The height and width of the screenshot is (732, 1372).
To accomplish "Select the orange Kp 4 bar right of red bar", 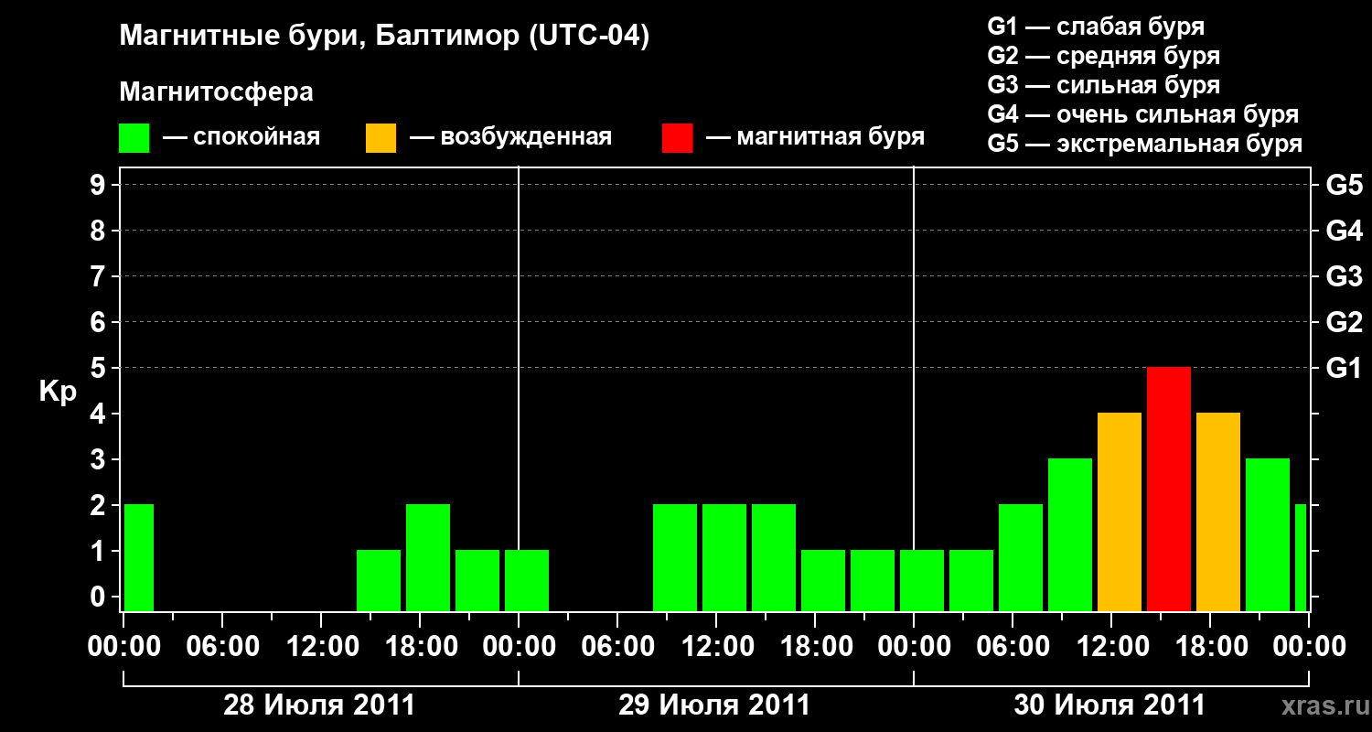I will pos(1218,511).
